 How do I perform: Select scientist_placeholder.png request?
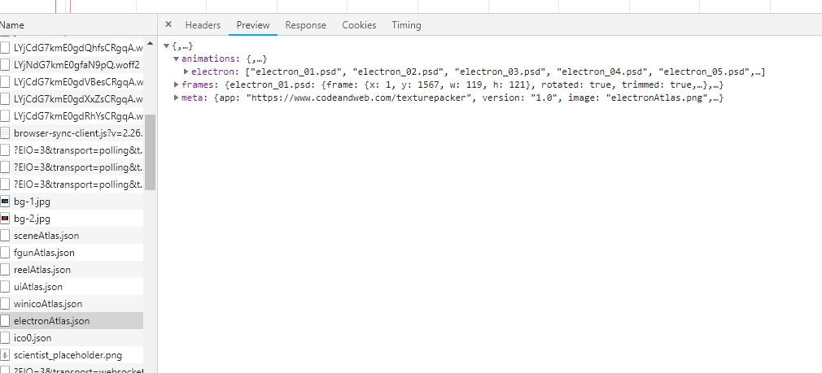pyautogui.click(x=72, y=355)
